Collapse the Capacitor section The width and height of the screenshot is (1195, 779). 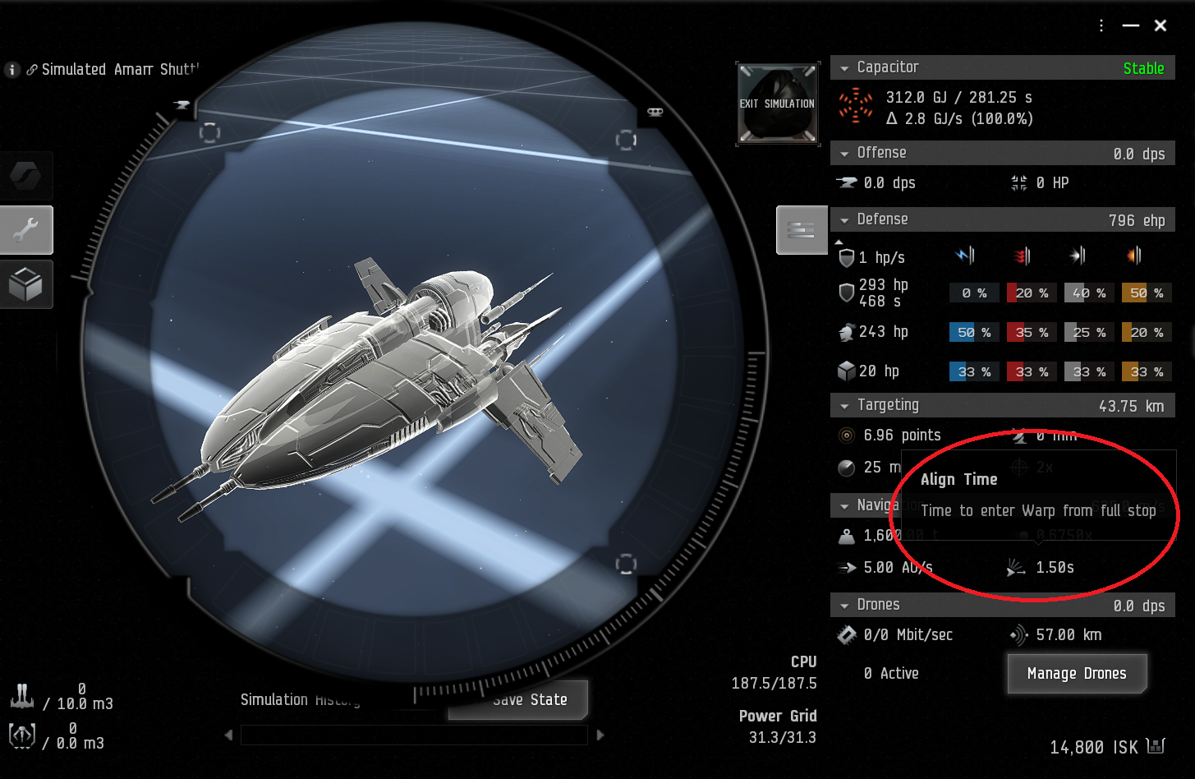pos(844,68)
